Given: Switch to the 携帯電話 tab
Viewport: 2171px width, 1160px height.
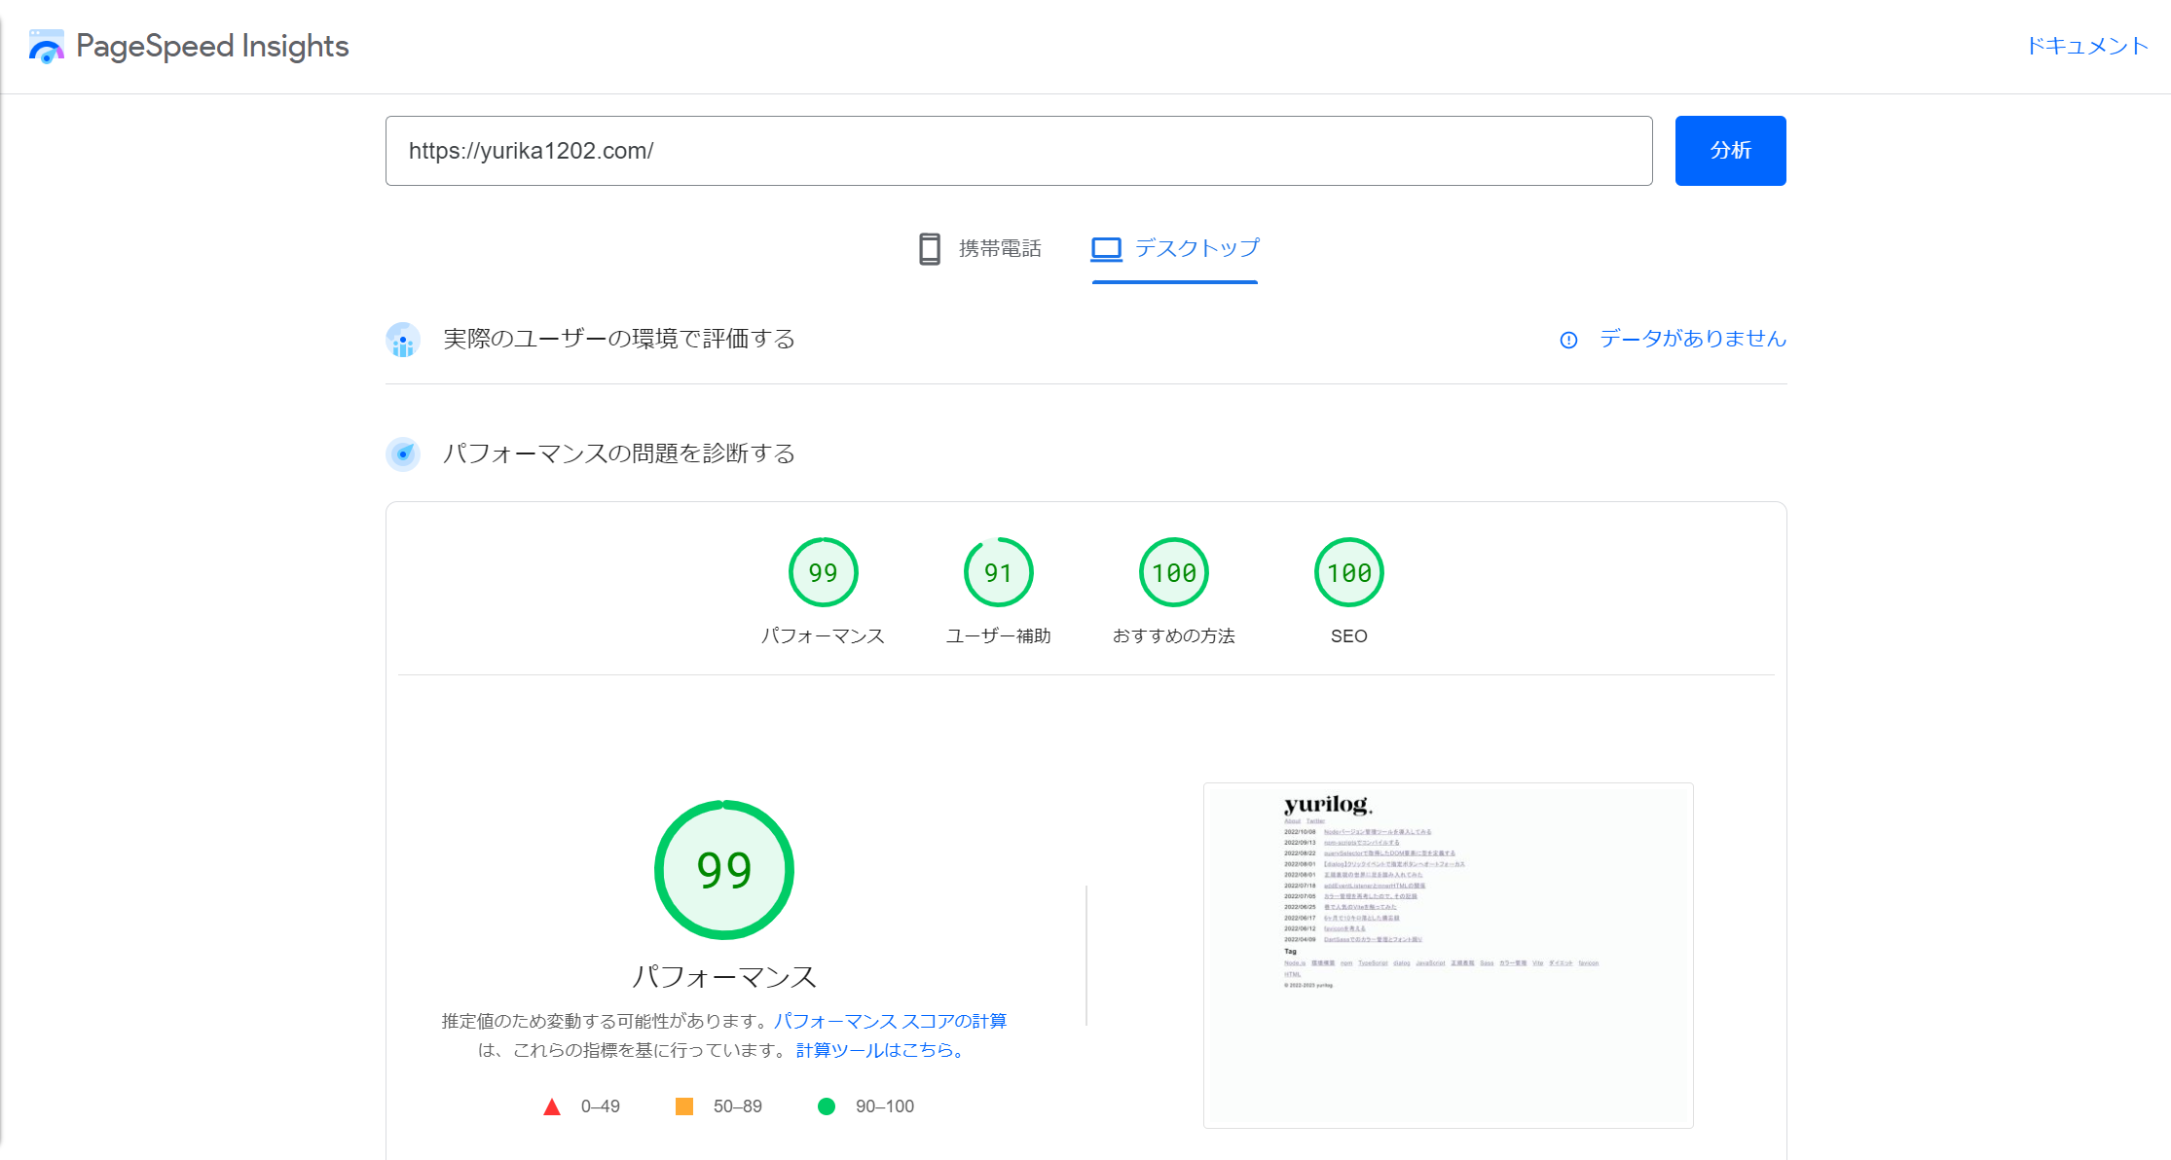Looking at the screenshot, I should [x=981, y=248].
